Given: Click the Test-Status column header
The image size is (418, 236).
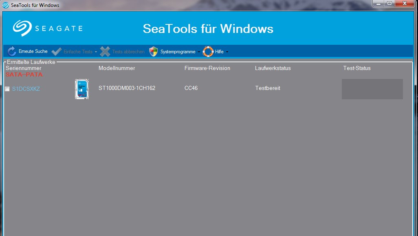Looking at the screenshot, I should [357, 68].
